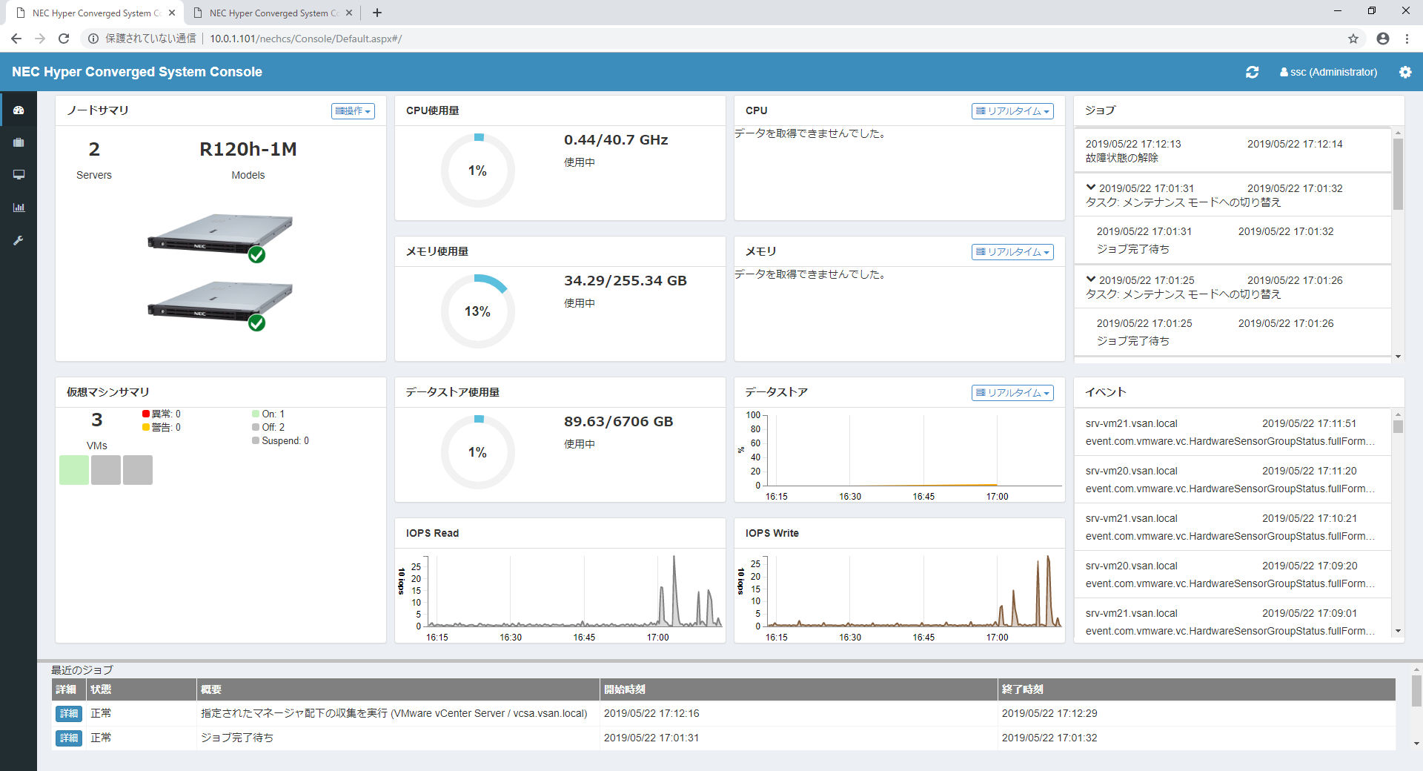
Task: Close the second browser tab
Action: 349,13
